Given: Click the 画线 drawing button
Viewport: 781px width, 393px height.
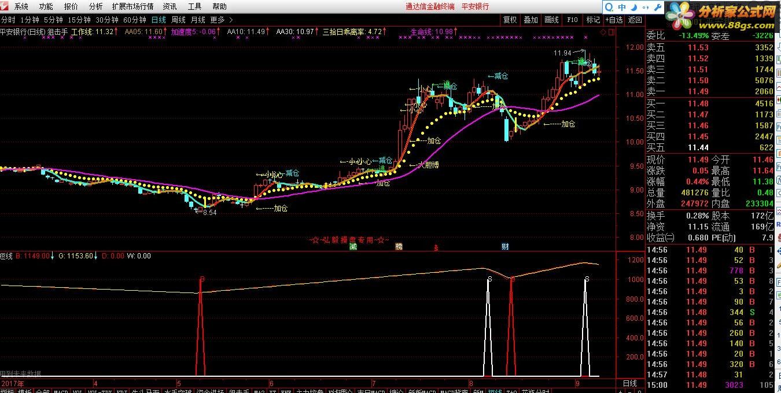Looking at the screenshot, I should tap(551, 20).
